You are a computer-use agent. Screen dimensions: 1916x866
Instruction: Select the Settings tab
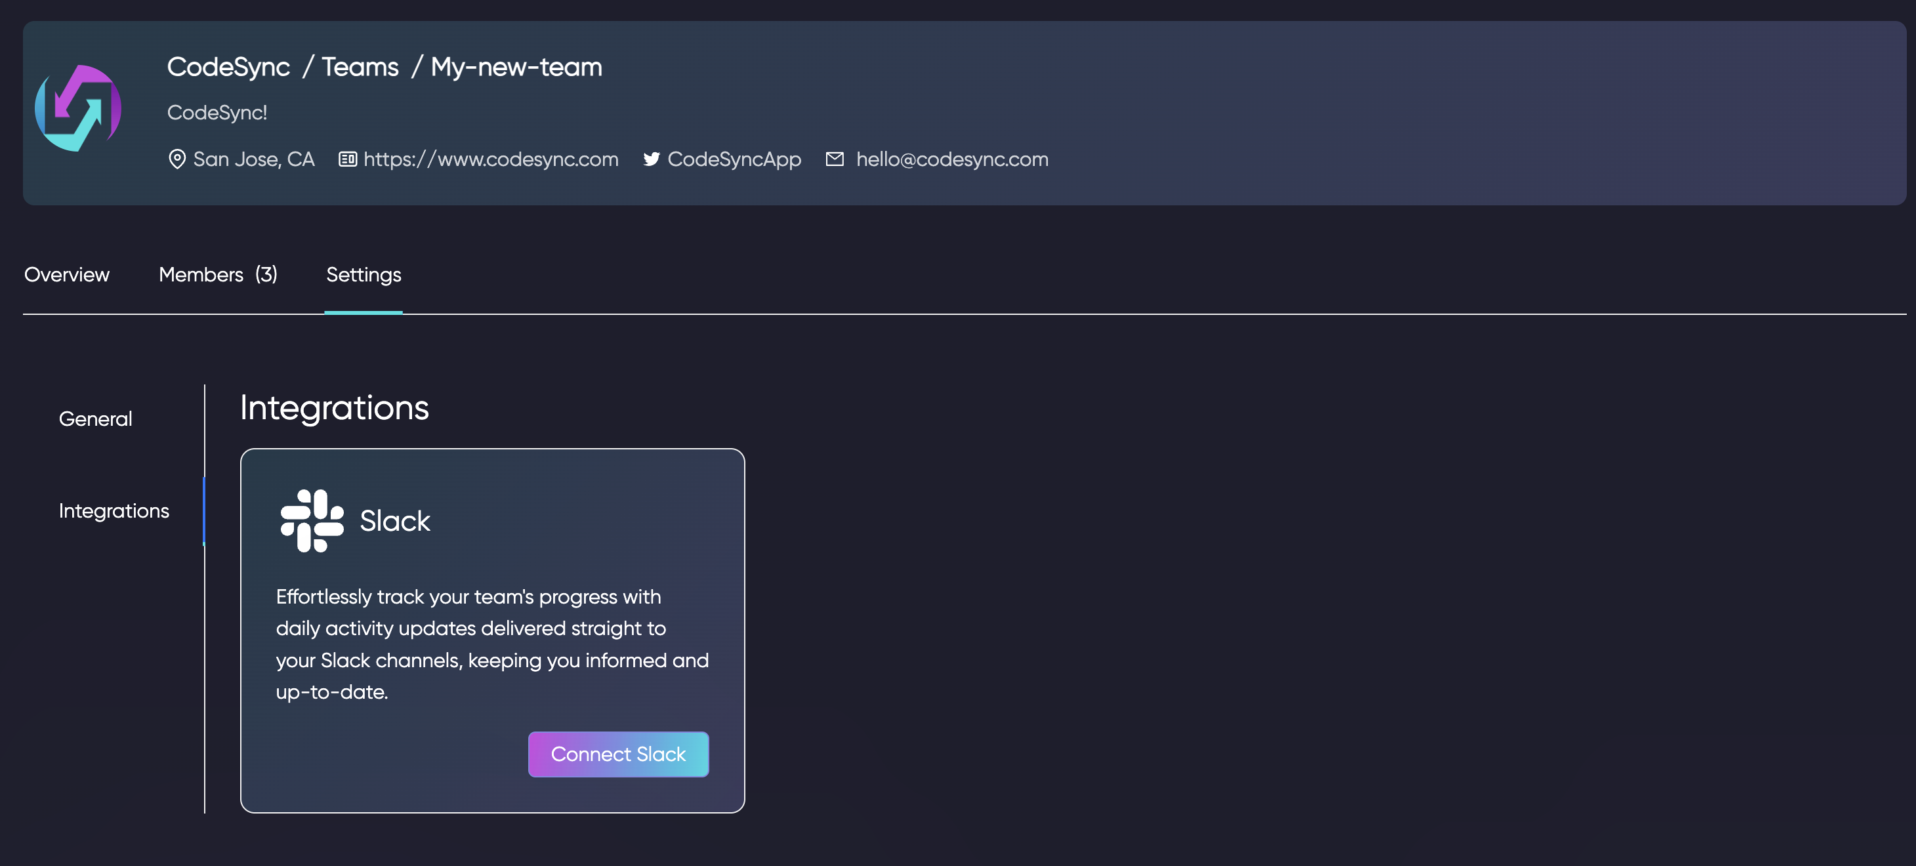click(x=364, y=276)
